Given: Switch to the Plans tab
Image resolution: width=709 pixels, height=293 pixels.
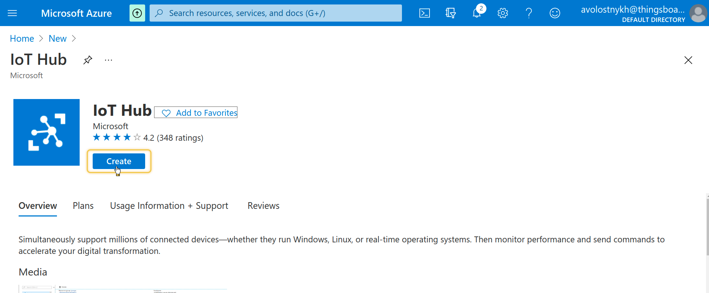Looking at the screenshot, I should (x=83, y=206).
